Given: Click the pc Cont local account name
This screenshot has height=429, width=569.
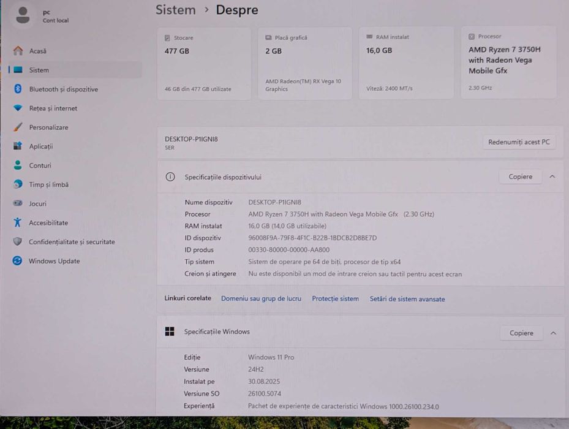Looking at the screenshot, I should point(55,16).
